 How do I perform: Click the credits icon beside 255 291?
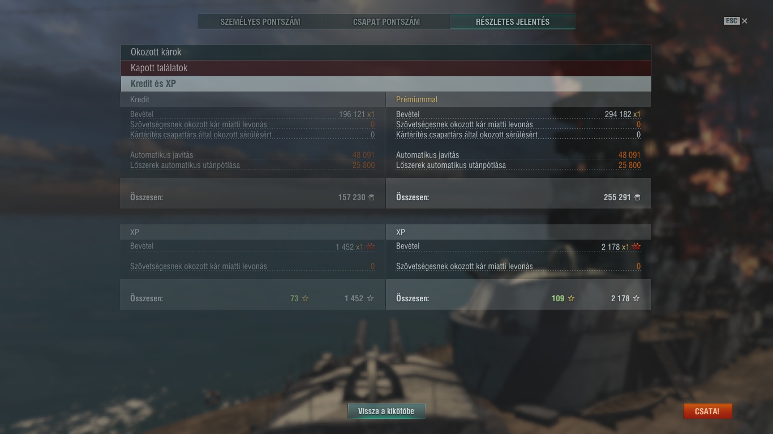(637, 197)
